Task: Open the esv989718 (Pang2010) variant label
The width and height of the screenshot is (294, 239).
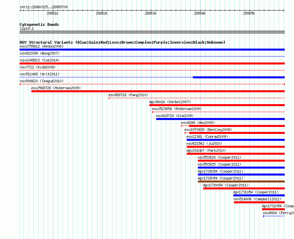Action: coord(128,95)
